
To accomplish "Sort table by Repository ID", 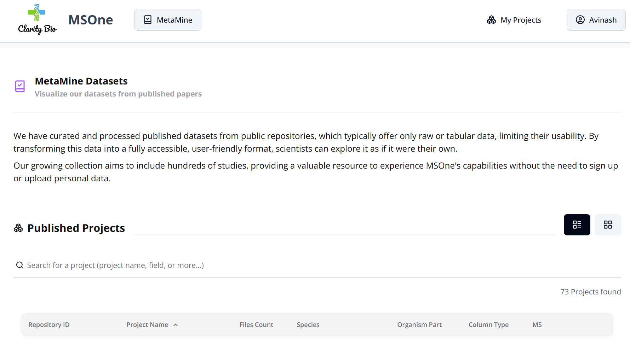I will [49, 325].
